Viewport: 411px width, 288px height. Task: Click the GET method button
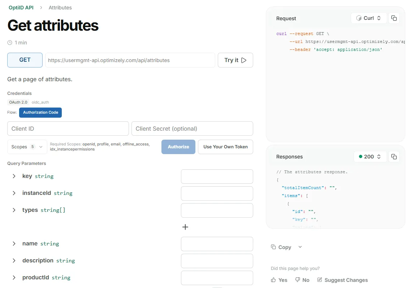(25, 60)
